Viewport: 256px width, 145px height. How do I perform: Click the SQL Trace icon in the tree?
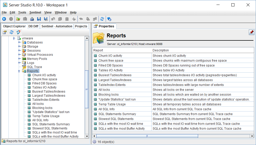point(24,67)
